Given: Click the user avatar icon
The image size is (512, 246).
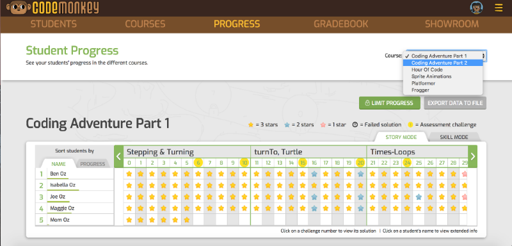Looking at the screenshot, I should (x=476, y=8).
